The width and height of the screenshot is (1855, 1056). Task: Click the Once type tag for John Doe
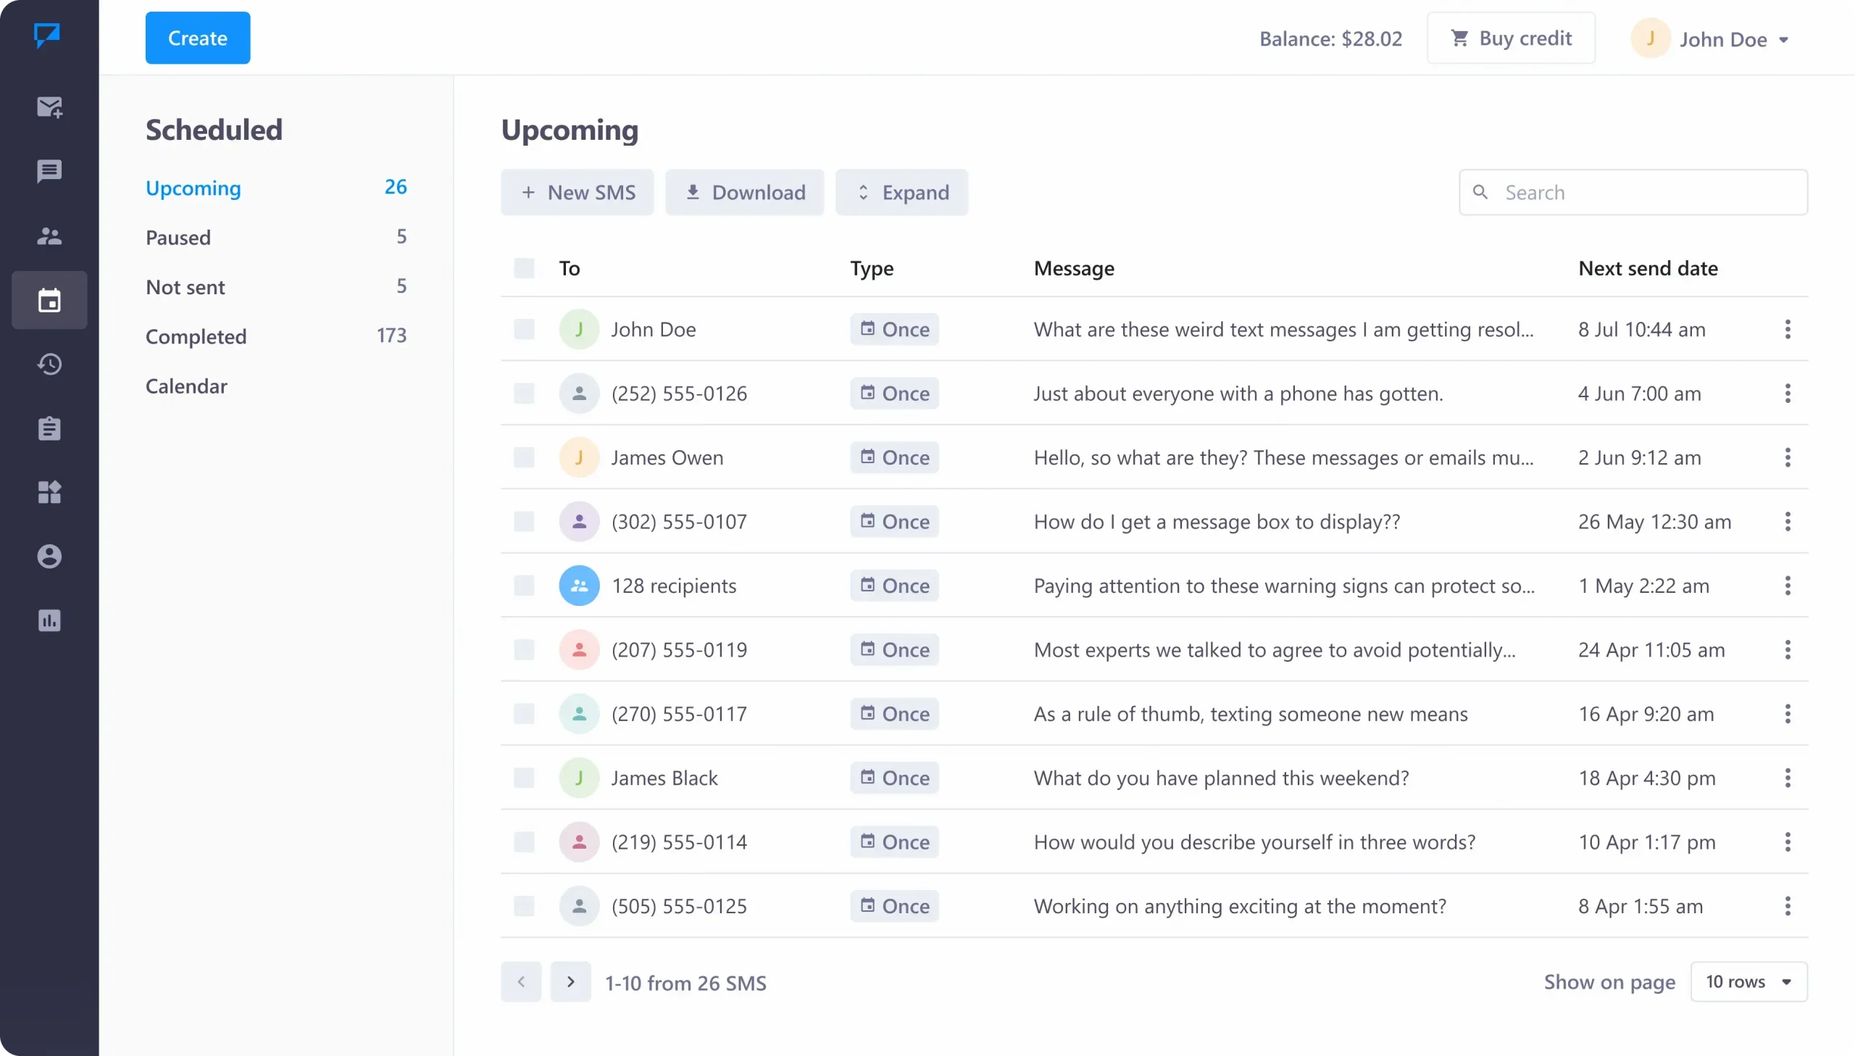[x=894, y=329]
